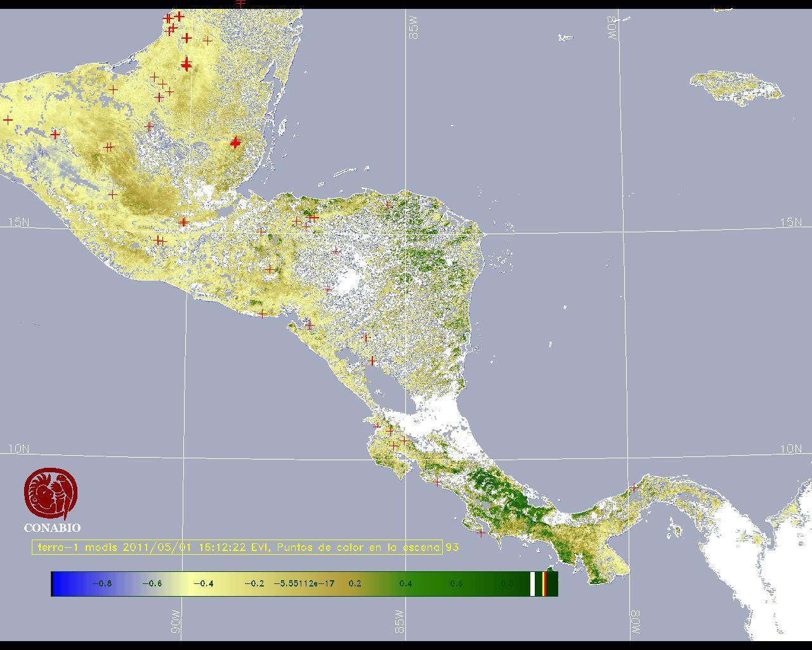Select the large red hot spot cluster in Belize
Viewport: 812px width, 650px height.
(x=235, y=143)
